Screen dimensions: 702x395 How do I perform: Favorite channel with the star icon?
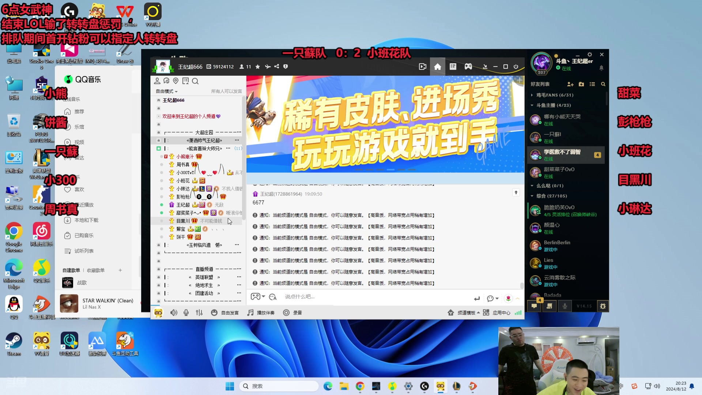258,67
